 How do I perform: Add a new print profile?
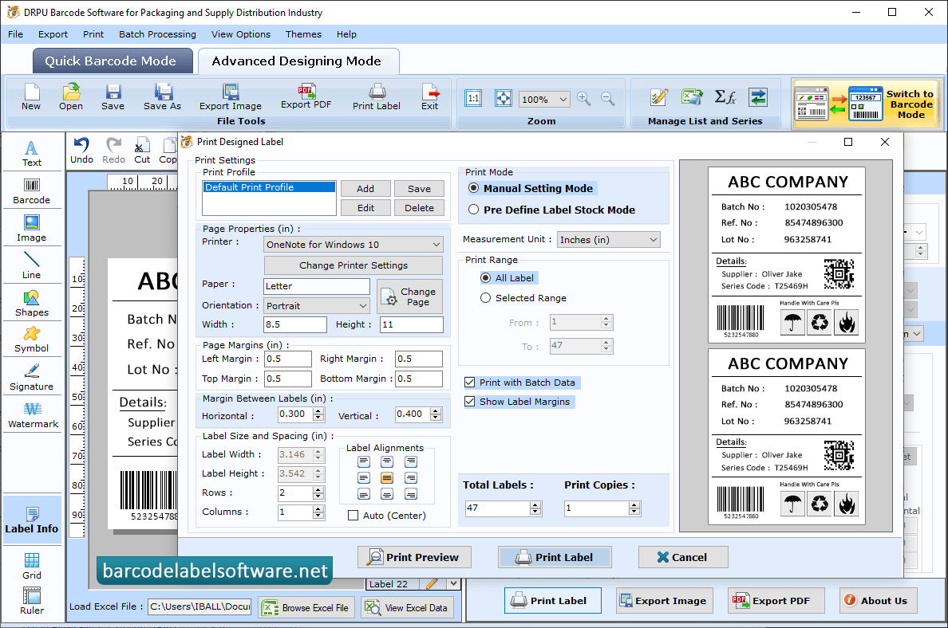point(365,188)
